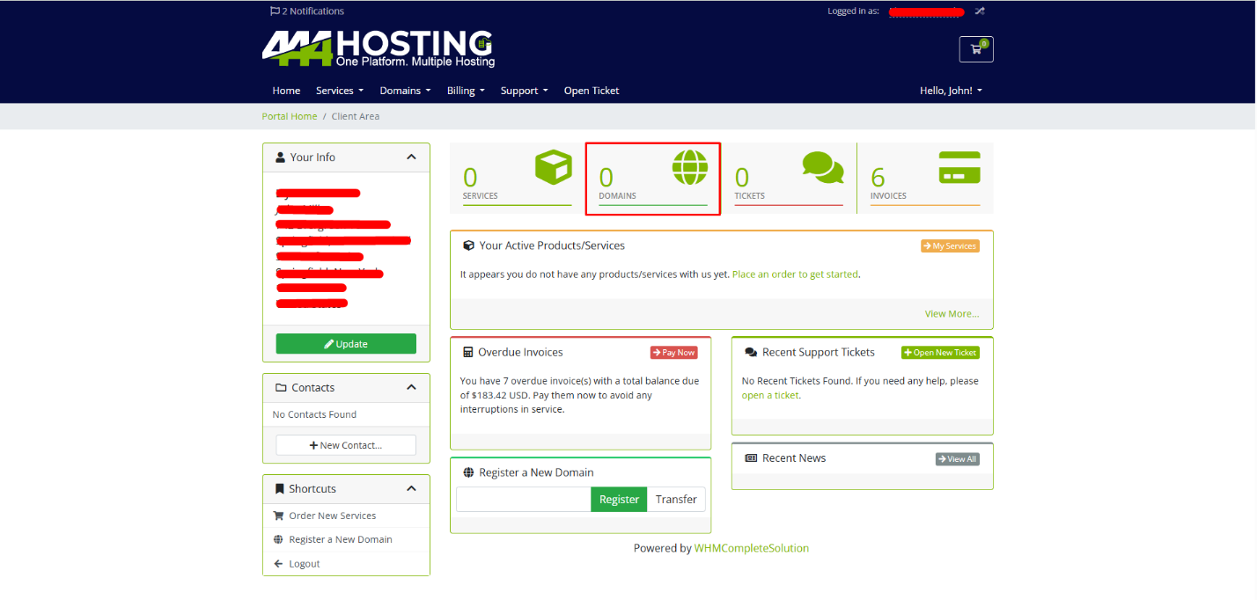Click the Domains globe icon

689,167
